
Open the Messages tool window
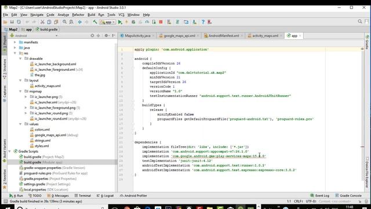58,196
